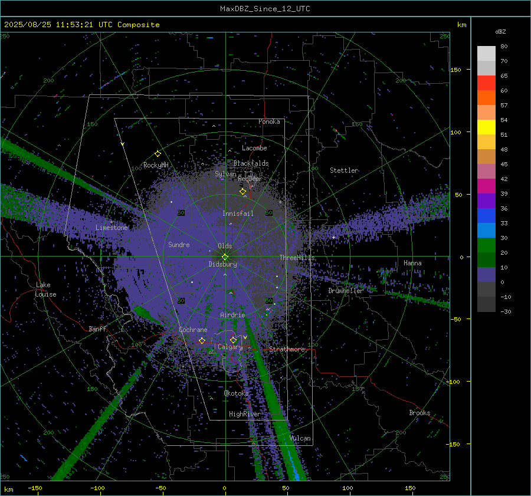This screenshot has height=496, width=531.
Task: Click the Innisfail city label
Action: coord(238,213)
